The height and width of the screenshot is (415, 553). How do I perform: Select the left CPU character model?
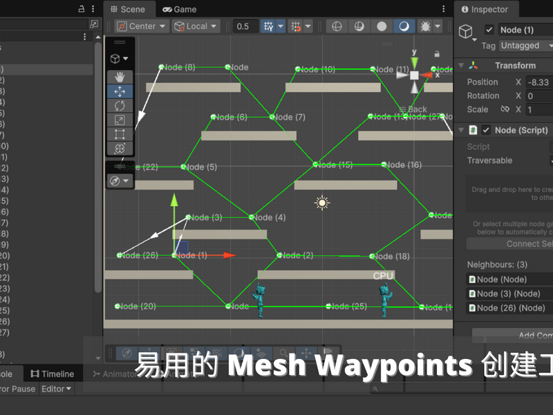point(260,300)
